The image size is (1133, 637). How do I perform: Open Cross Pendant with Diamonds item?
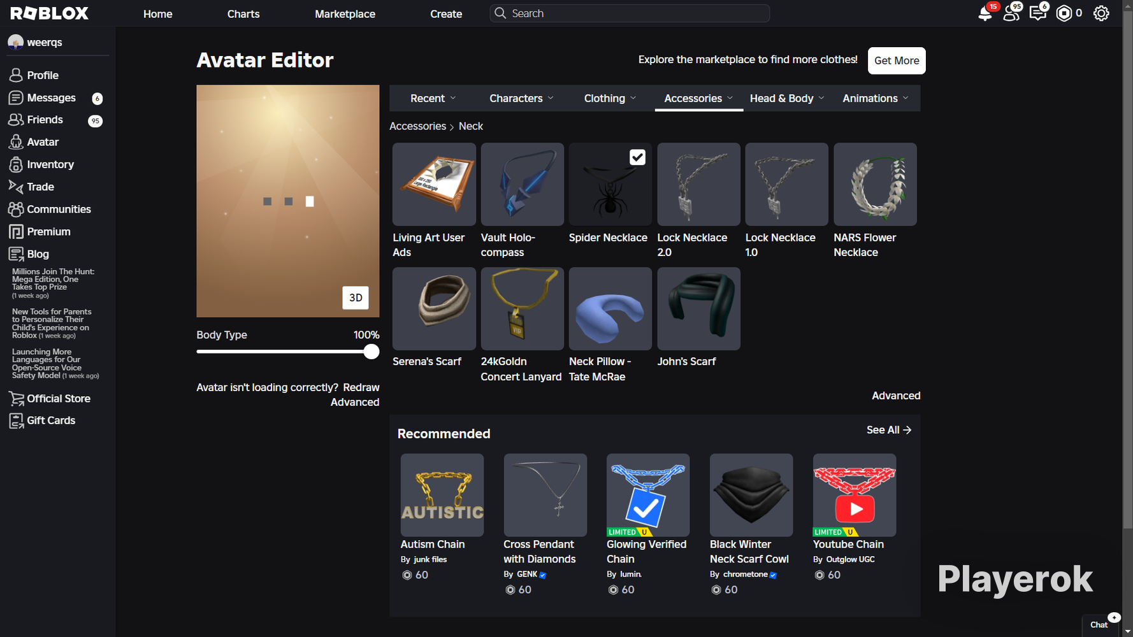[545, 495]
